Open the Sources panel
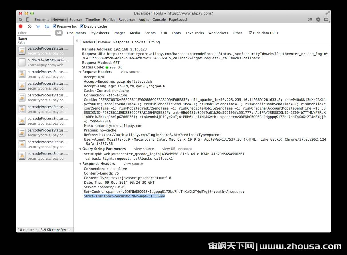The width and height of the screenshot is (347, 255). click(x=76, y=20)
